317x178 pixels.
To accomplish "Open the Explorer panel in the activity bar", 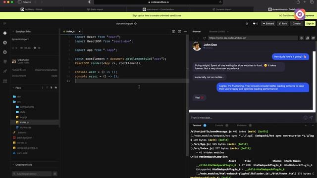I will point(5,33).
